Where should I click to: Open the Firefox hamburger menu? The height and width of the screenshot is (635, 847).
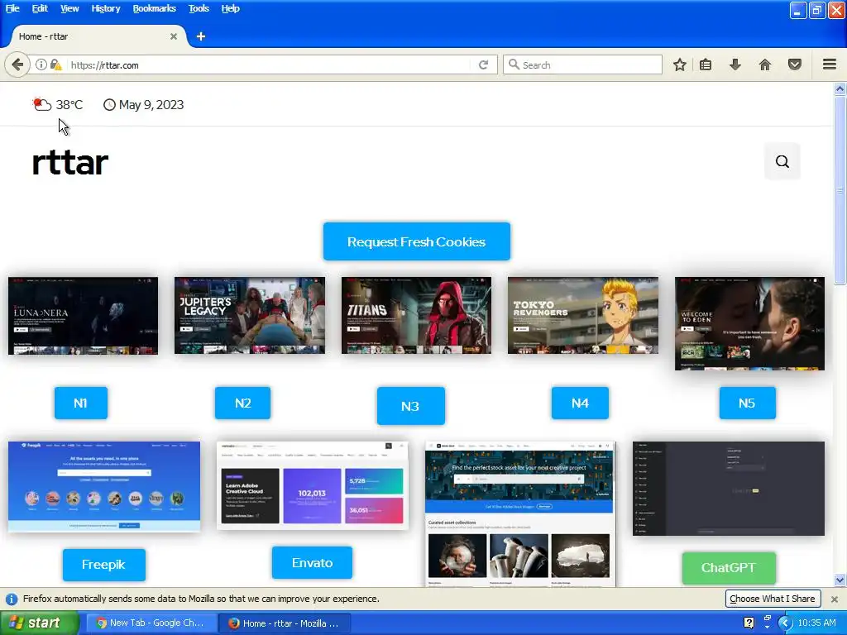(830, 64)
